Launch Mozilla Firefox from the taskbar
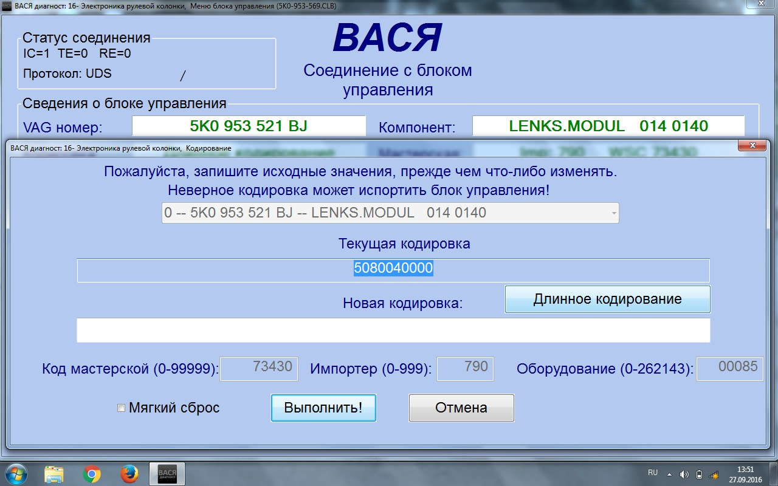This screenshot has height=486, width=778. 129,474
